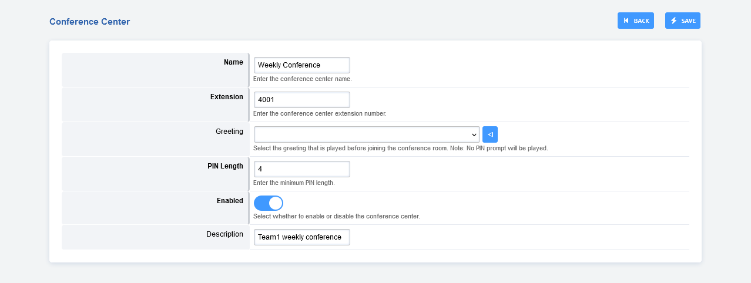Select the PIN Length input box
This screenshot has height=283, width=751.
(x=301, y=169)
